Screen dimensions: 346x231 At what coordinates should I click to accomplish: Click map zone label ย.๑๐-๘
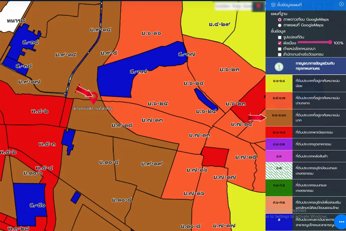pyautogui.click(x=191, y=226)
